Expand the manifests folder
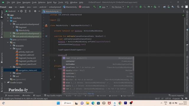 coord(8,18)
